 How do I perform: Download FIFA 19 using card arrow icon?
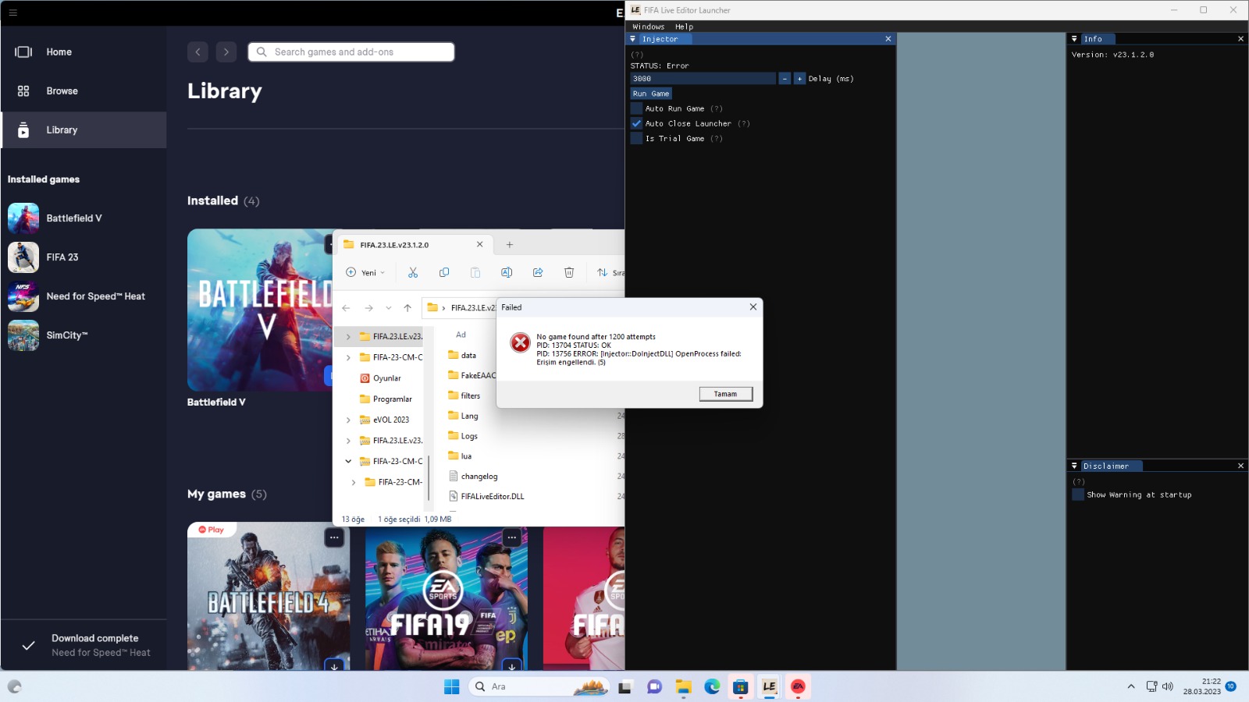(512, 667)
